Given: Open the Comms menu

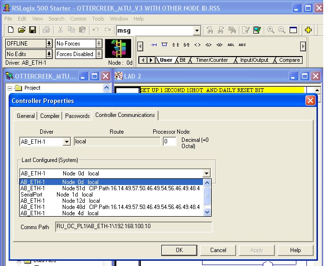Looking at the screenshot, I should click(x=78, y=19).
